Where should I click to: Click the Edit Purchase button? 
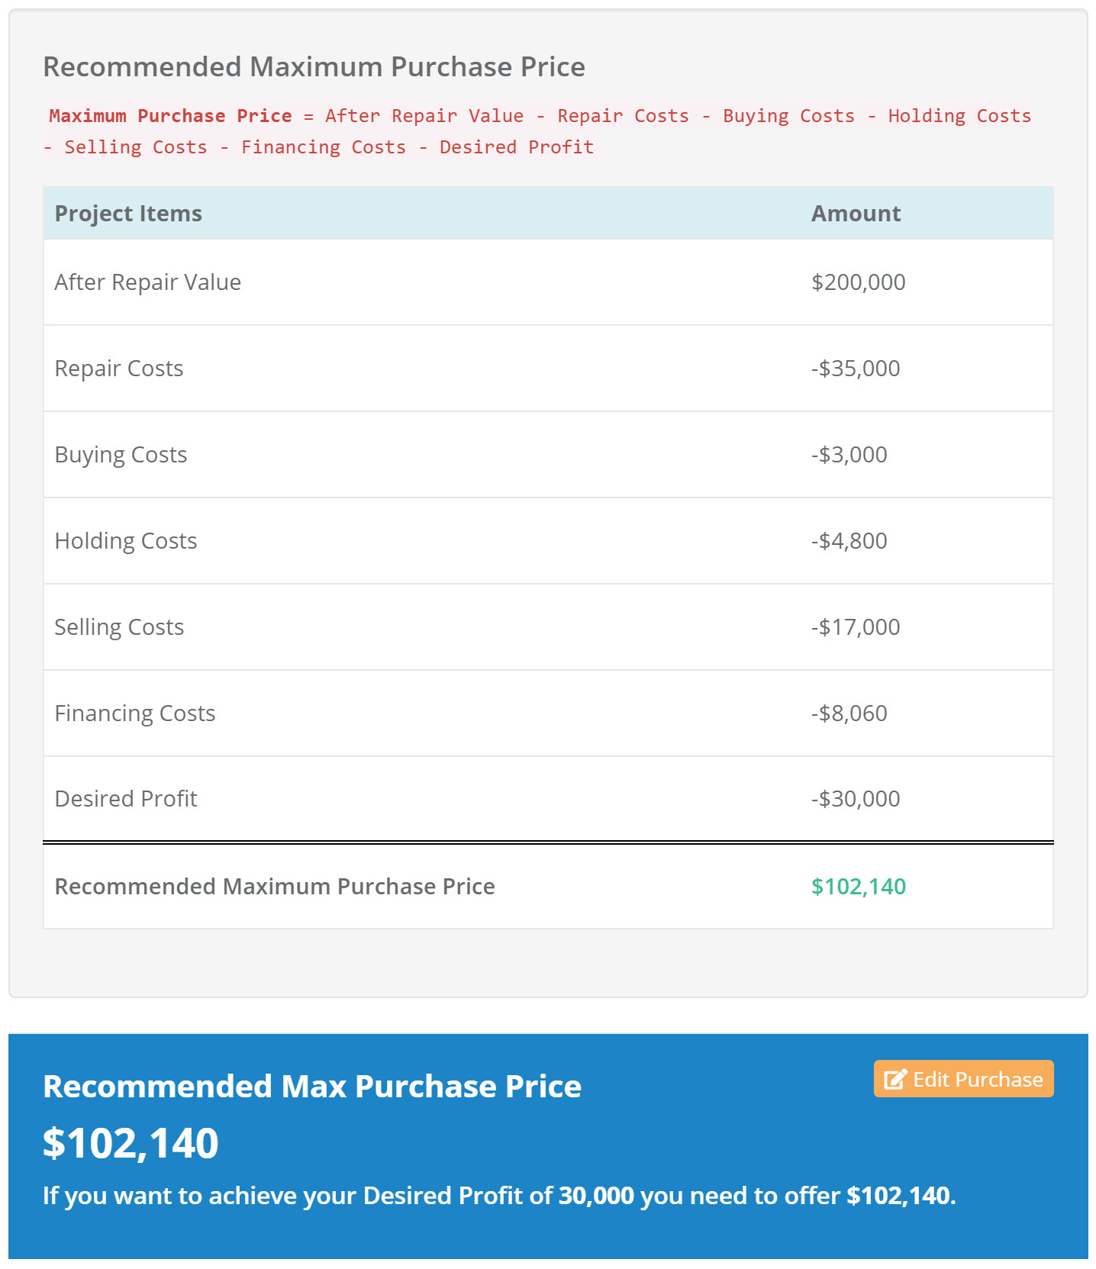point(963,1079)
